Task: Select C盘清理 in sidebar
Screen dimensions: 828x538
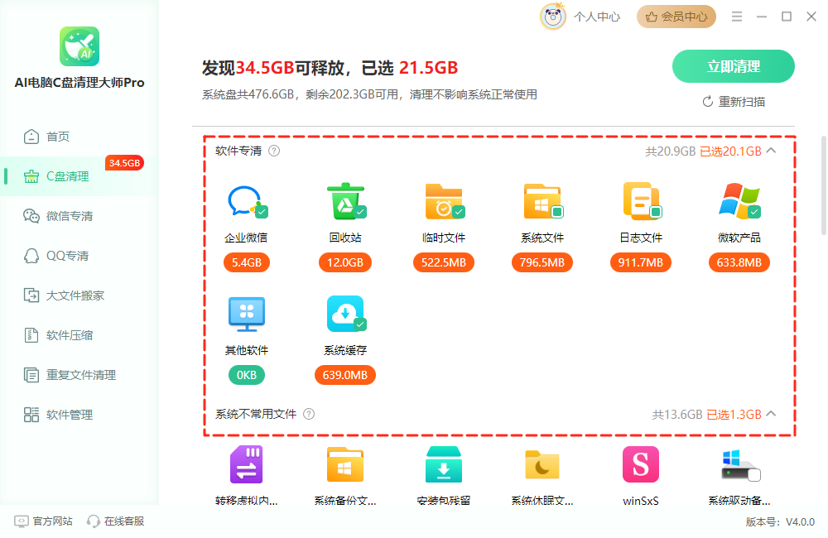Action: [79, 176]
